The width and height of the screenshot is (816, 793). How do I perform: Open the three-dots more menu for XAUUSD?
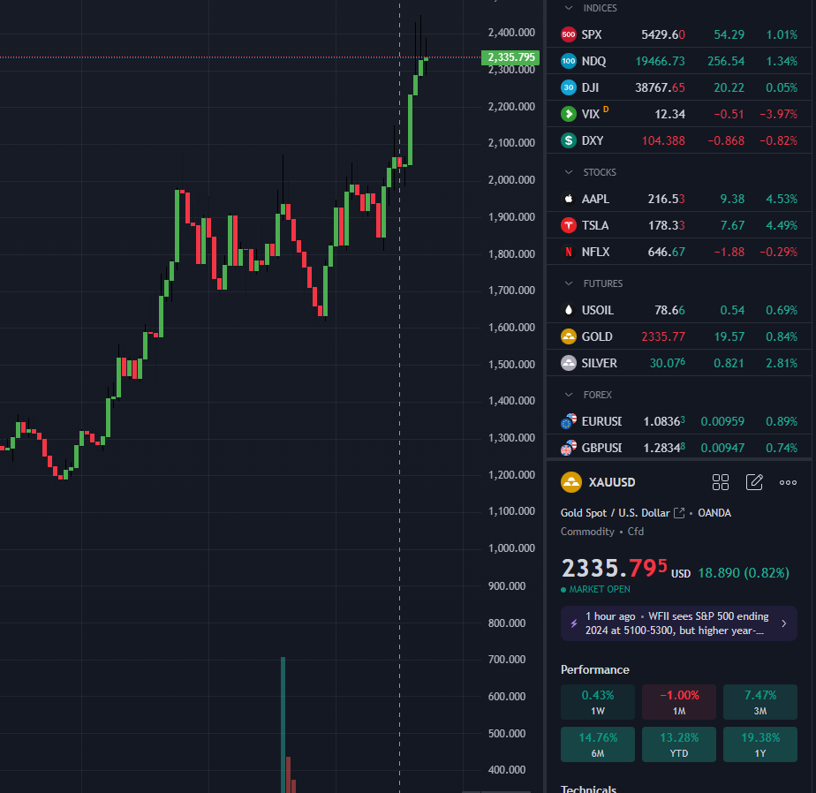788,482
